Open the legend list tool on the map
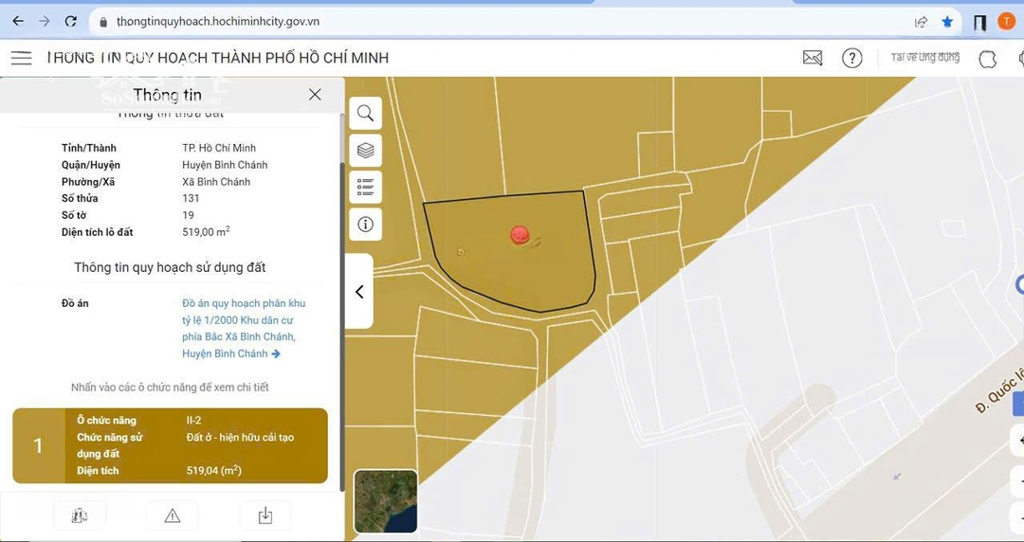Image resolution: width=1024 pixels, height=542 pixels. tap(365, 188)
